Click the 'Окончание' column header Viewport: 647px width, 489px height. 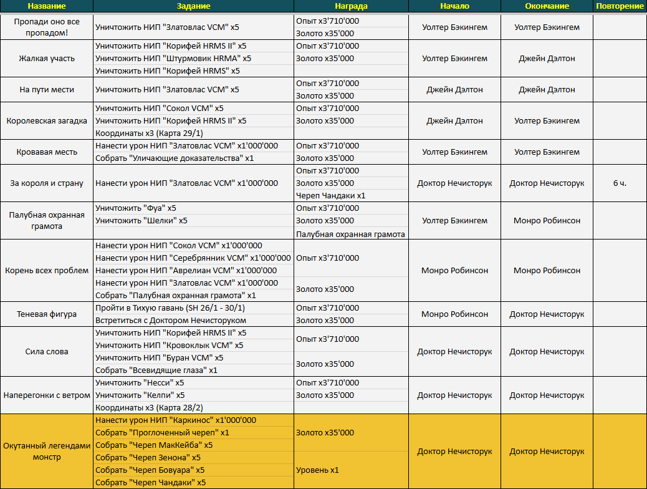tap(547, 6)
